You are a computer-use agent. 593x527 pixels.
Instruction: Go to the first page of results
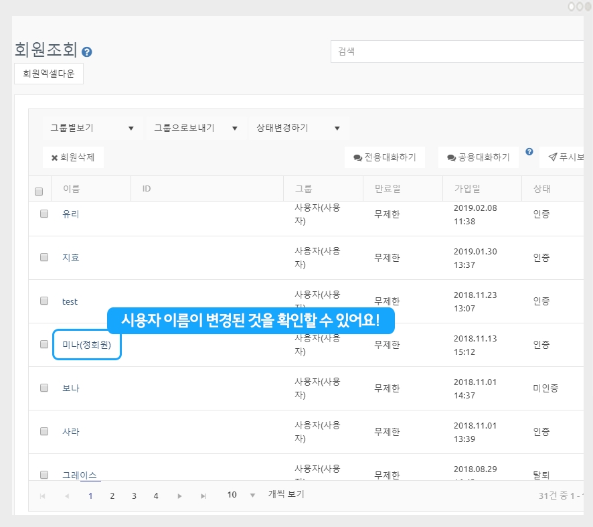(x=43, y=496)
